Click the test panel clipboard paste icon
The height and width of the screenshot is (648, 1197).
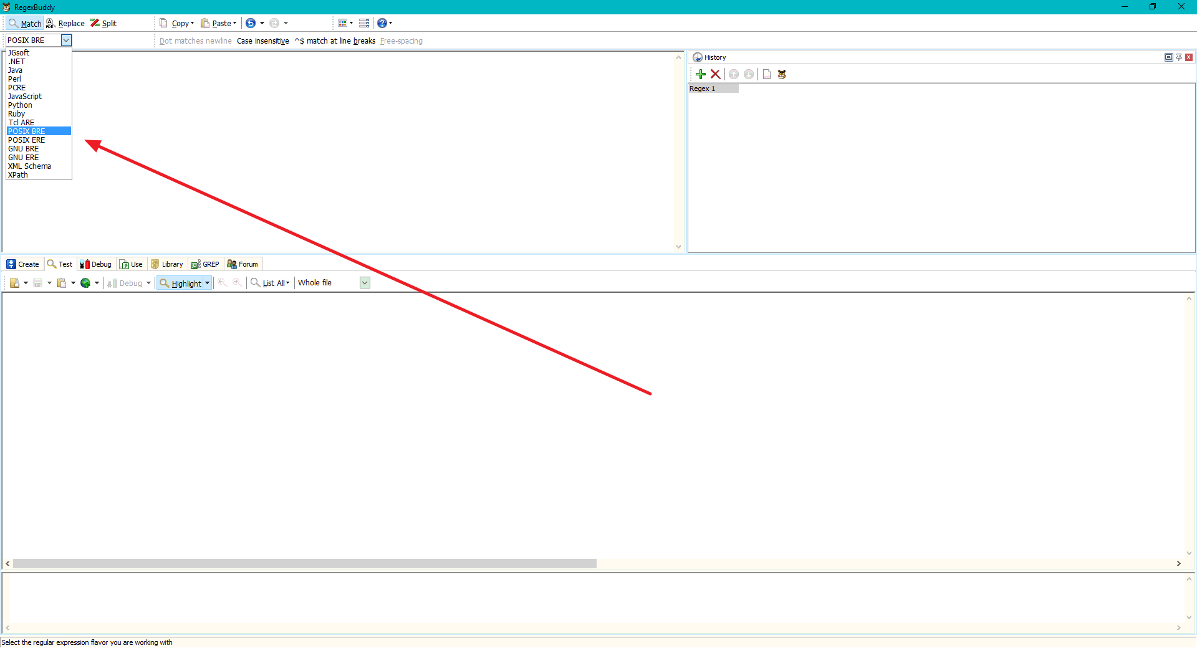click(62, 283)
